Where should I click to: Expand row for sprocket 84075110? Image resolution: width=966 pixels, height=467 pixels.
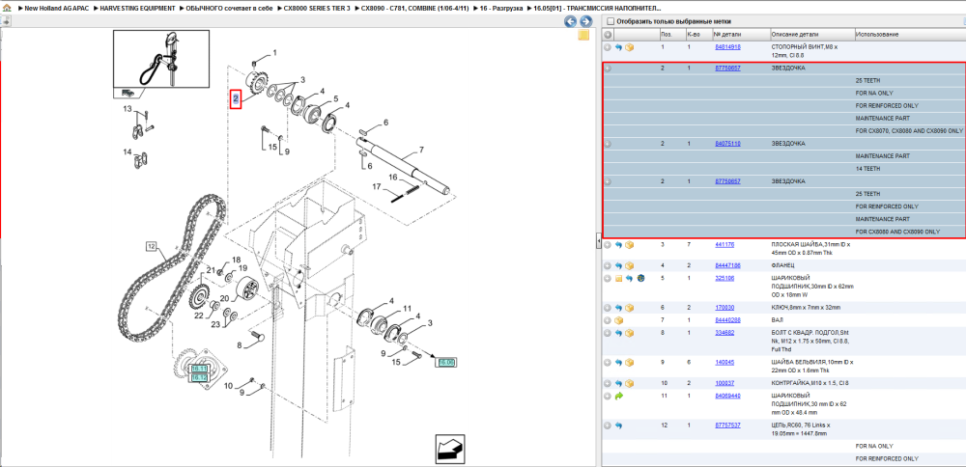(608, 144)
